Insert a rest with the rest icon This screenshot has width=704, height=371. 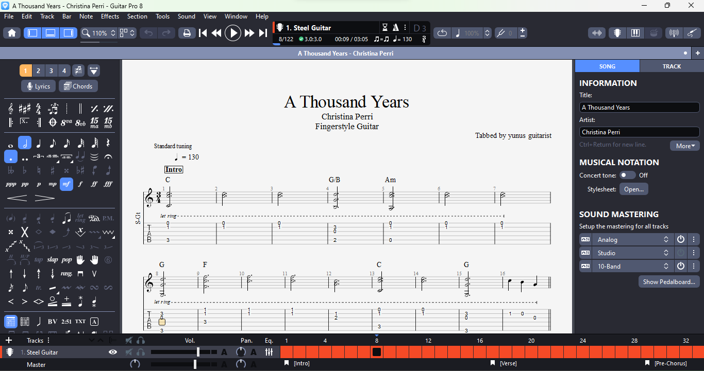pos(108,143)
